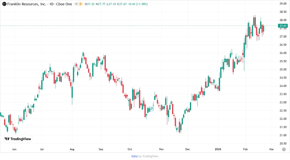Click the +0.43 (+1.58%) change value

(x=138, y=4)
